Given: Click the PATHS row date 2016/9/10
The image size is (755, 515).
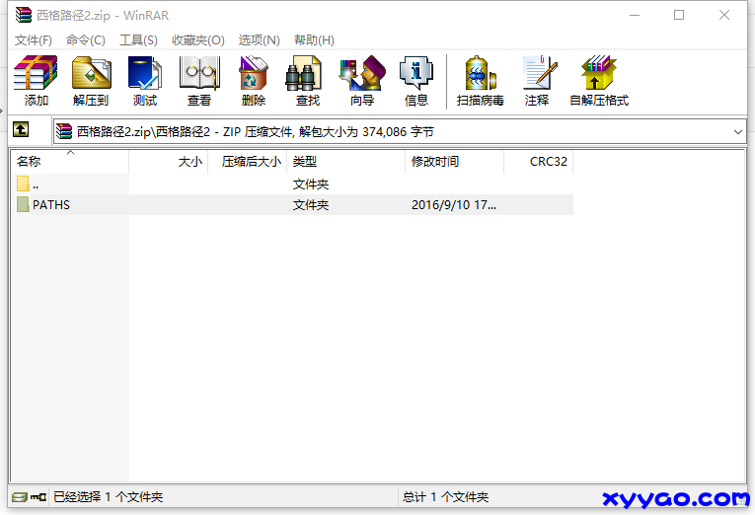Looking at the screenshot, I should pos(454,205).
